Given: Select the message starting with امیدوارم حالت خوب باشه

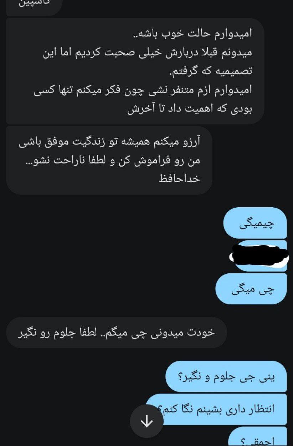Looking at the screenshot, I should tap(135, 71).
